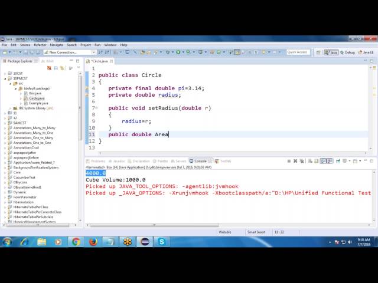
Task: Switch to the Declaration tab
Action: [139, 161]
